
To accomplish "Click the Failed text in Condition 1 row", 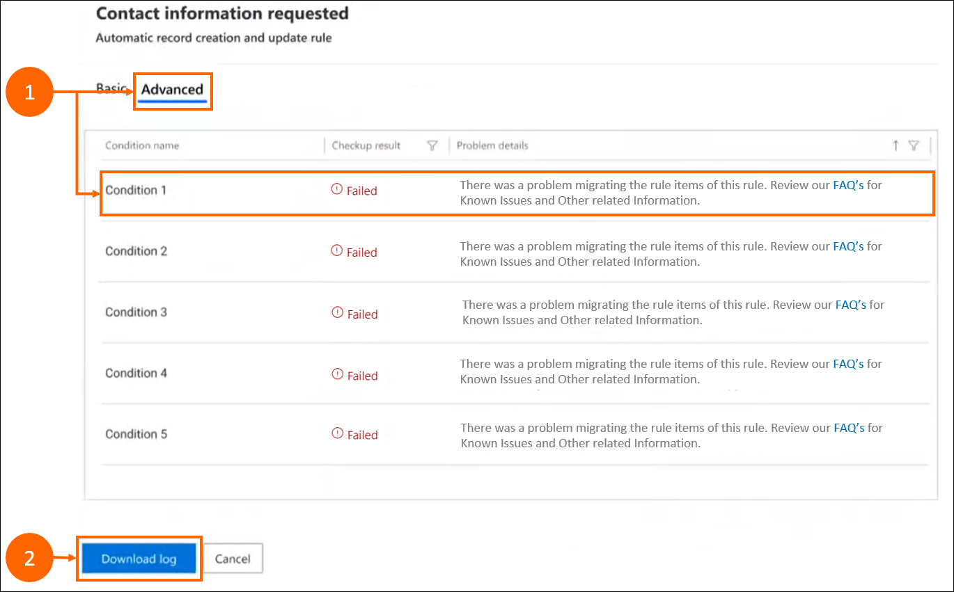I will point(362,191).
